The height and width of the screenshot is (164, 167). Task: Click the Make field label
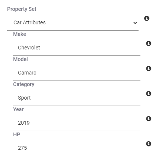tap(19, 34)
